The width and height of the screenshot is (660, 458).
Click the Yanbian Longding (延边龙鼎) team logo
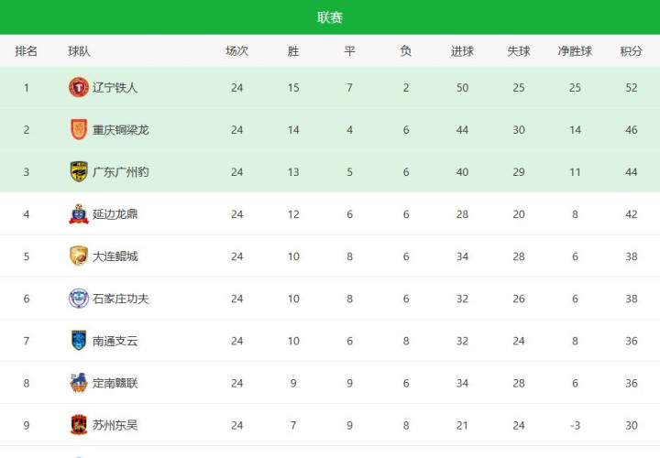79,214
